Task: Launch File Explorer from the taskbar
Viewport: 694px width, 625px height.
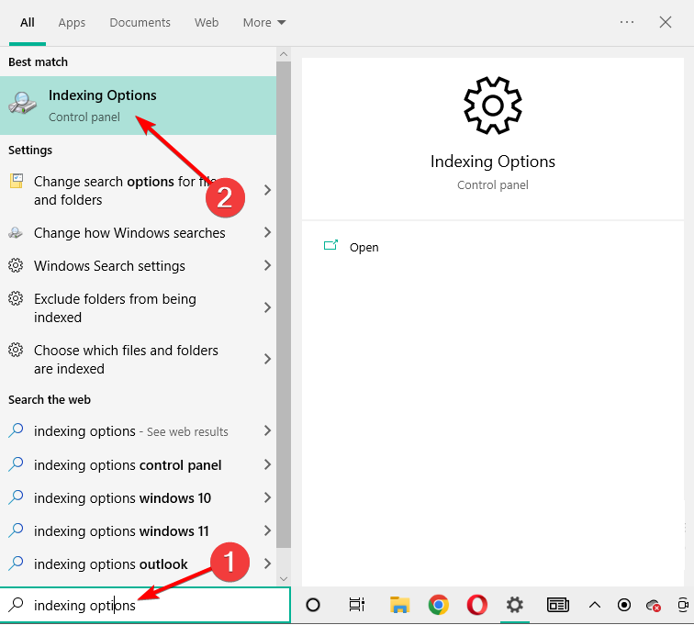Action: click(x=399, y=605)
